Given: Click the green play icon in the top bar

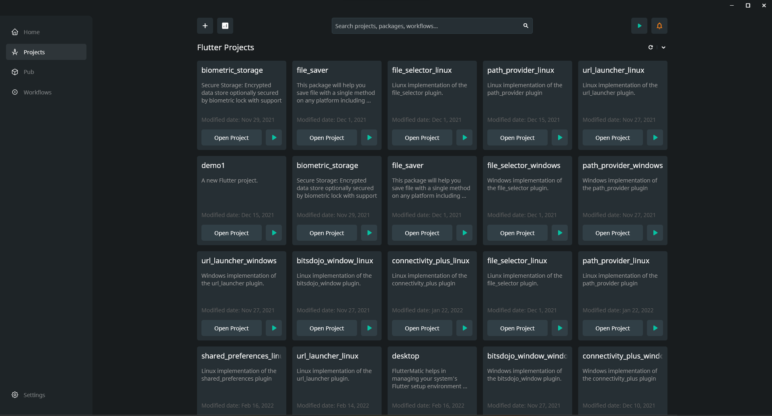Looking at the screenshot, I should pyautogui.click(x=639, y=25).
